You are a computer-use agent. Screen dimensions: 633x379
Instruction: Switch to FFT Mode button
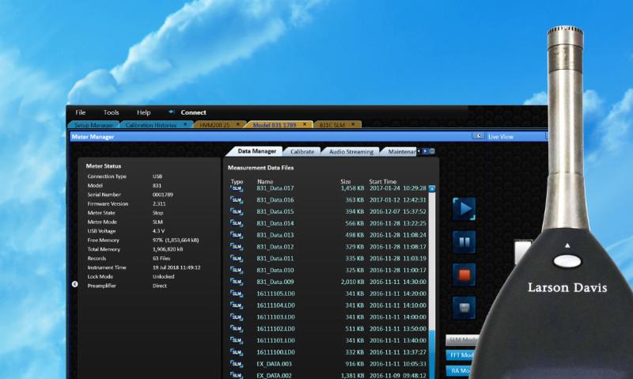pyautogui.click(x=461, y=355)
